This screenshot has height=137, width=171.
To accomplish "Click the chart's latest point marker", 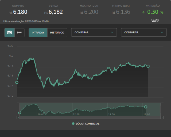I will coord(148,66).
